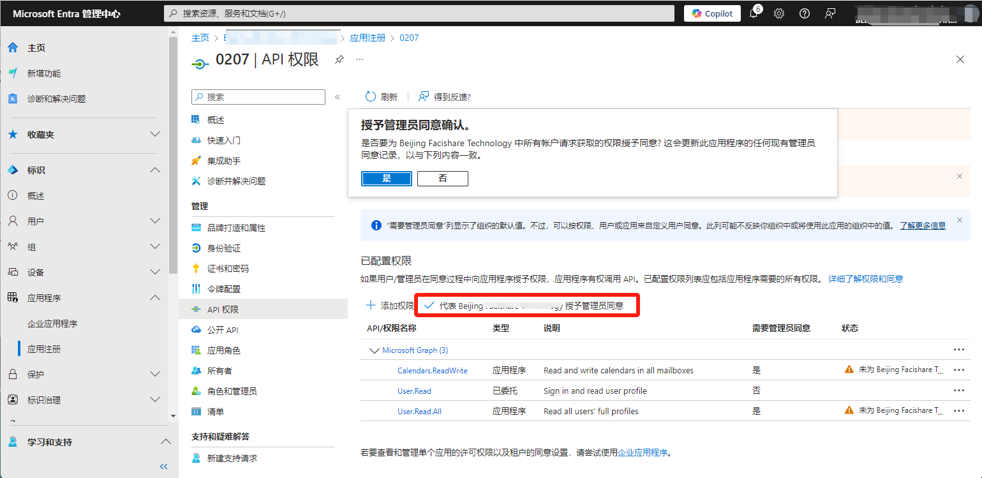Open the 企业应用程序 link at bottom
Screen dimensions: 982x478
tap(643, 452)
